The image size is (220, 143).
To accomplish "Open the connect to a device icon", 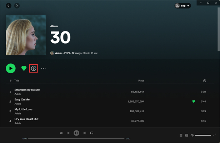I will [x=186, y=135].
